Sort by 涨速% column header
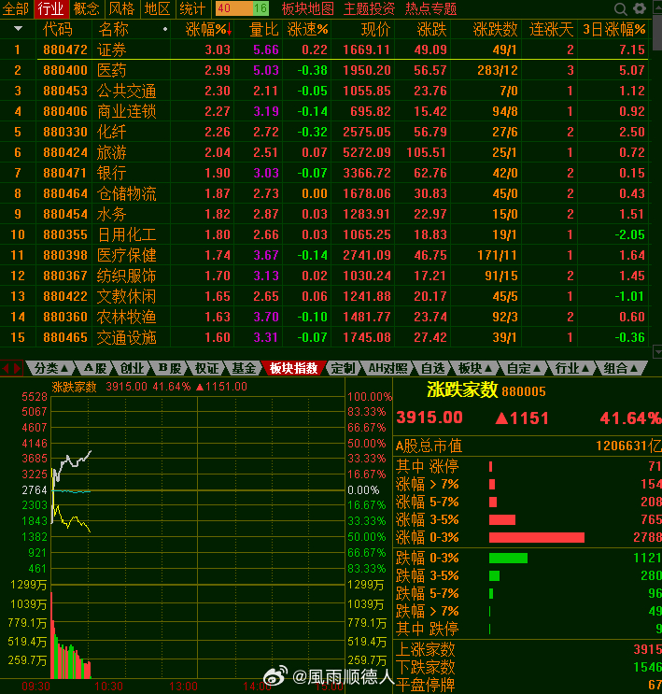Viewport: 662px width, 694px height. pos(307,30)
